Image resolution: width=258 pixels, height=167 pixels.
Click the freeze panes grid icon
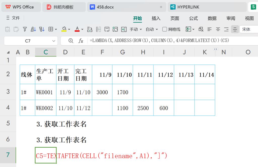click(188, 29)
